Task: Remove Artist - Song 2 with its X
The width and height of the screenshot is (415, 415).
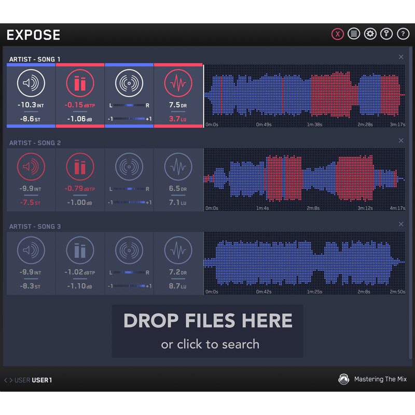Action: tap(401, 141)
